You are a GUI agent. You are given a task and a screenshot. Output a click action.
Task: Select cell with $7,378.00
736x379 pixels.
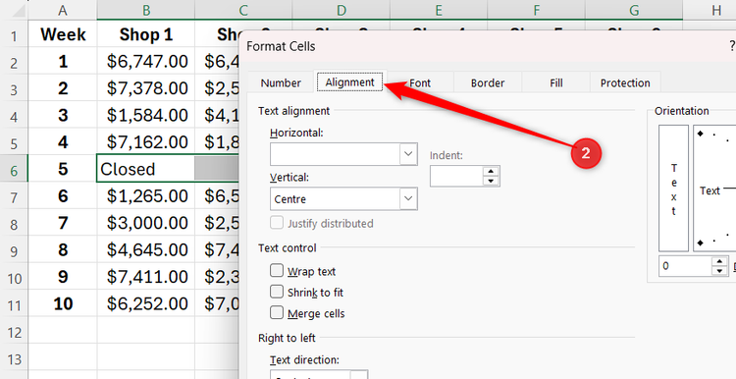tap(146, 87)
